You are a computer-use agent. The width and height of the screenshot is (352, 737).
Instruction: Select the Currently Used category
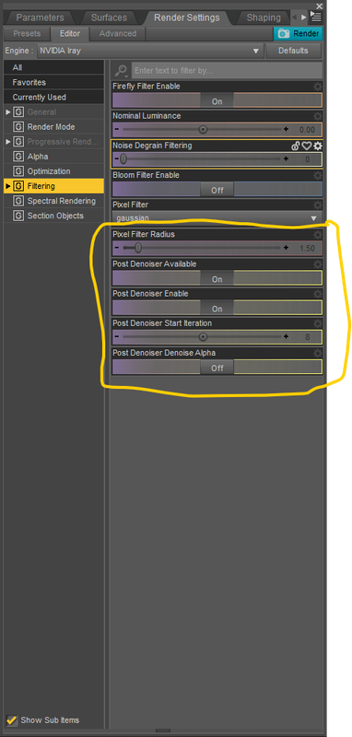pyautogui.click(x=53, y=98)
